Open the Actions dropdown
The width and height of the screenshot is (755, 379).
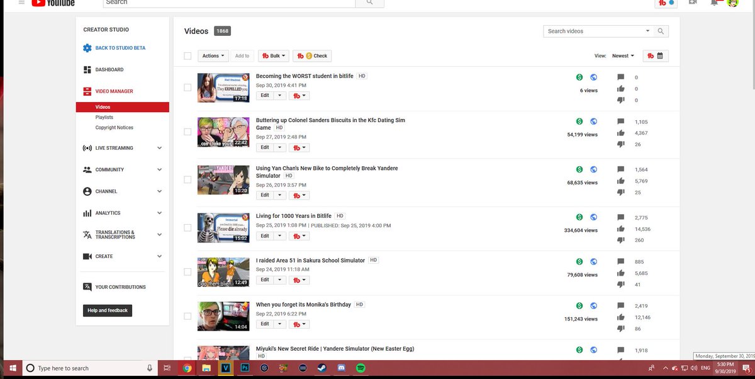tap(213, 56)
